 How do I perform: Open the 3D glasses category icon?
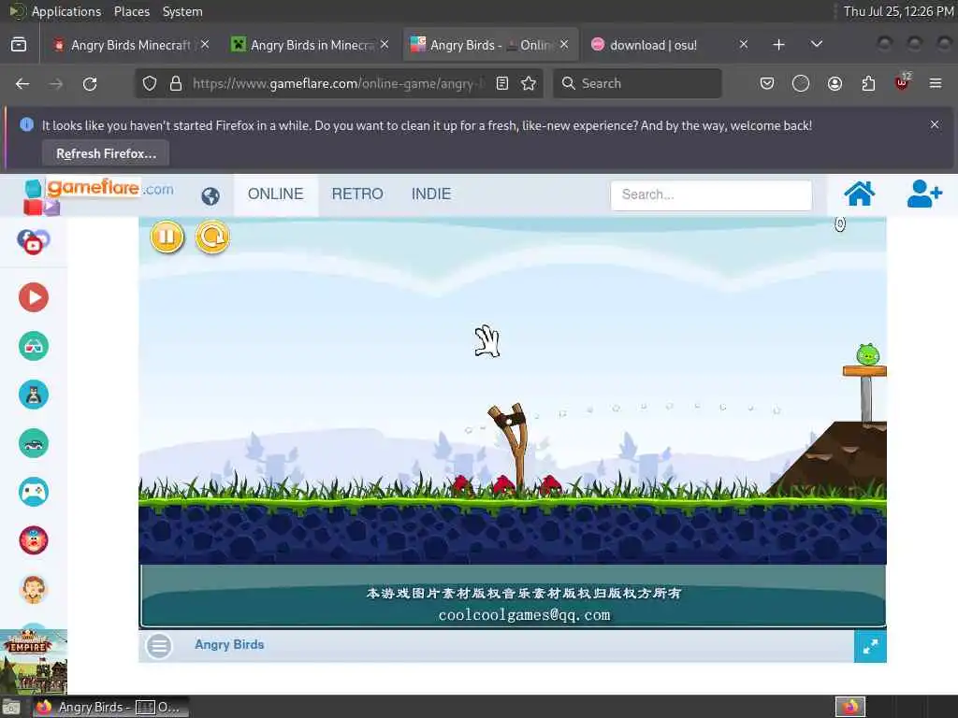click(x=34, y=346)
